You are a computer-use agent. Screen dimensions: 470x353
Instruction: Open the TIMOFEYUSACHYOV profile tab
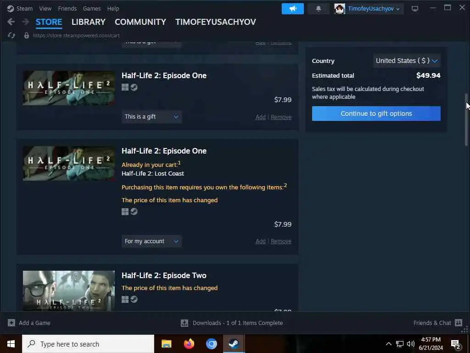(216, 22)
